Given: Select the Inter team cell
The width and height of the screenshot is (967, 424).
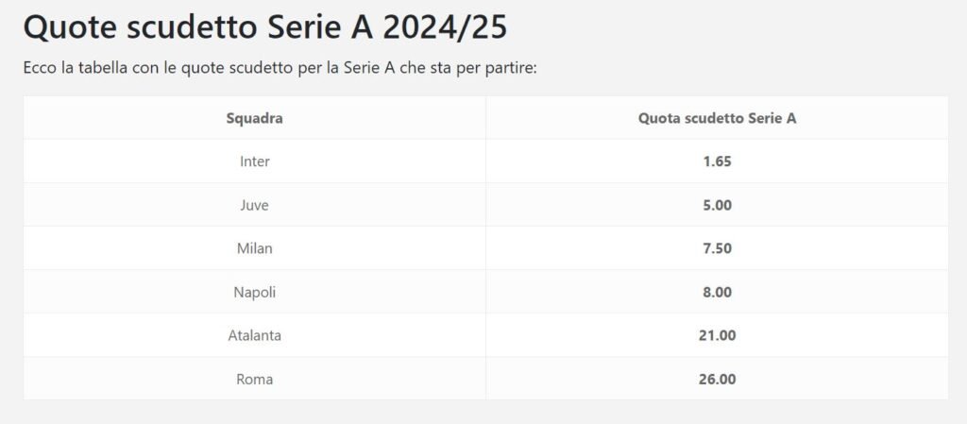Looking at the screenshot, I should click(255, 161).
